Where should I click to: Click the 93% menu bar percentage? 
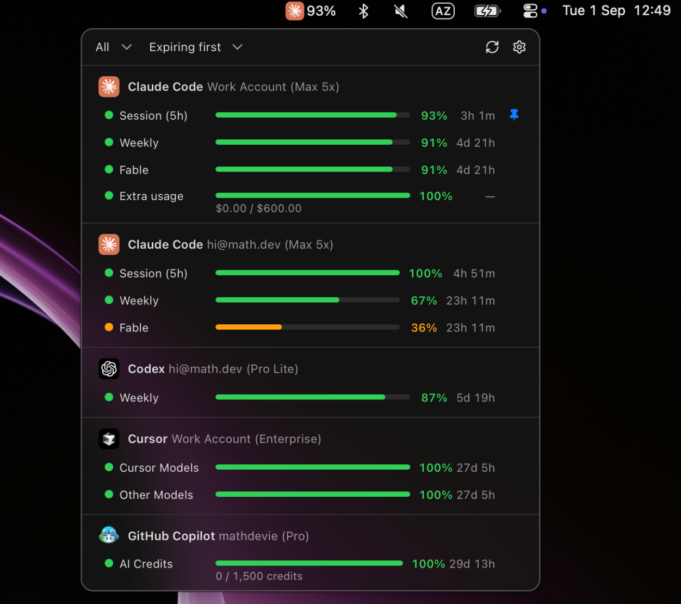click(x=321, y=11)
